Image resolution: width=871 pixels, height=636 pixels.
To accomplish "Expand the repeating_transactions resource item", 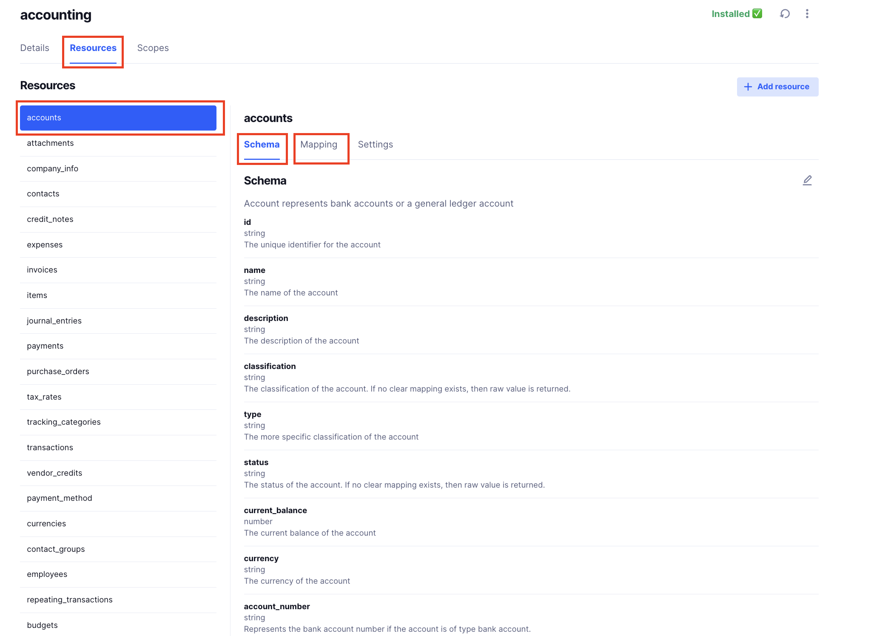I will [x=70, y=599].
